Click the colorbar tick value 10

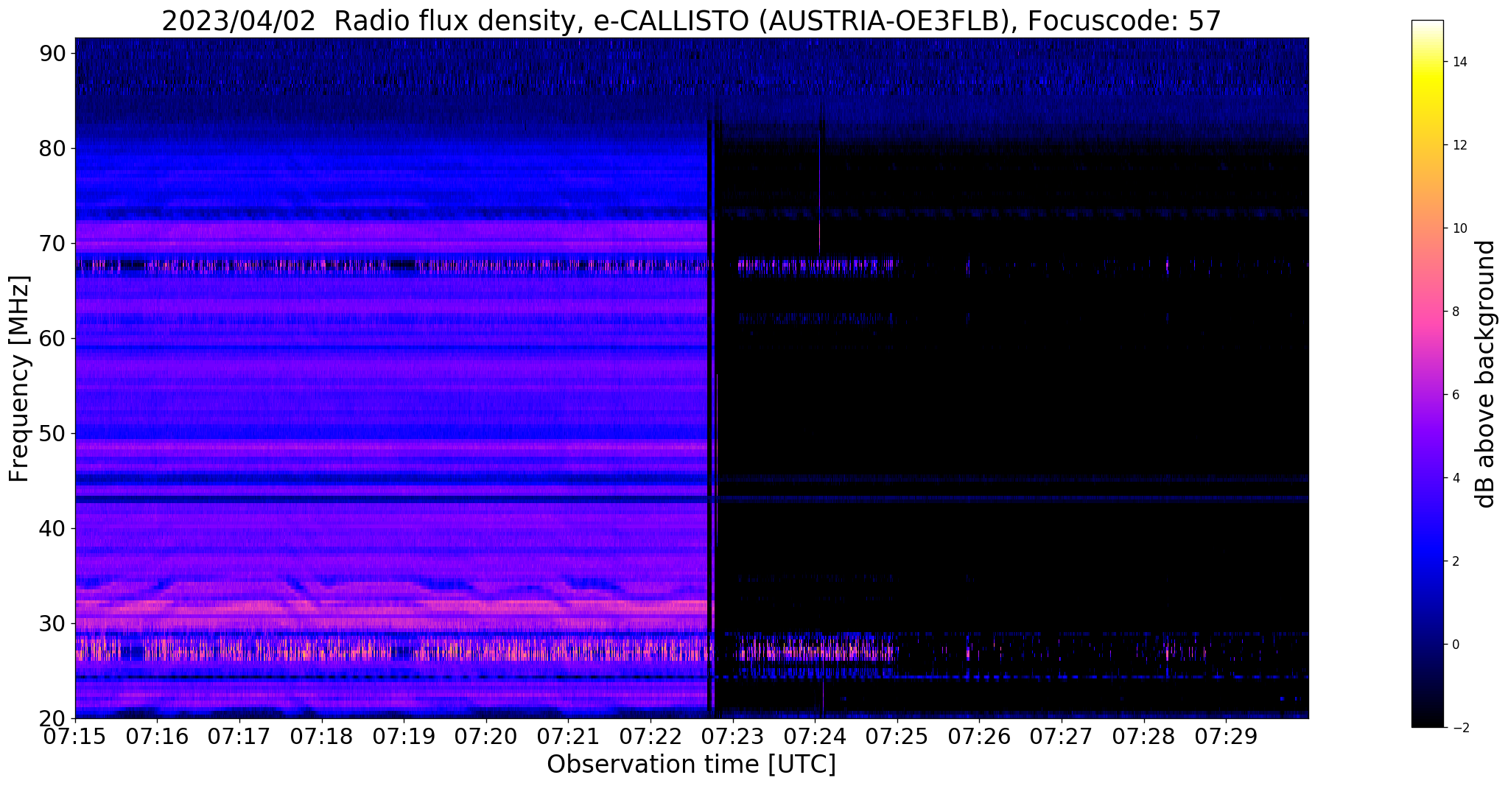coord(1459,228)
